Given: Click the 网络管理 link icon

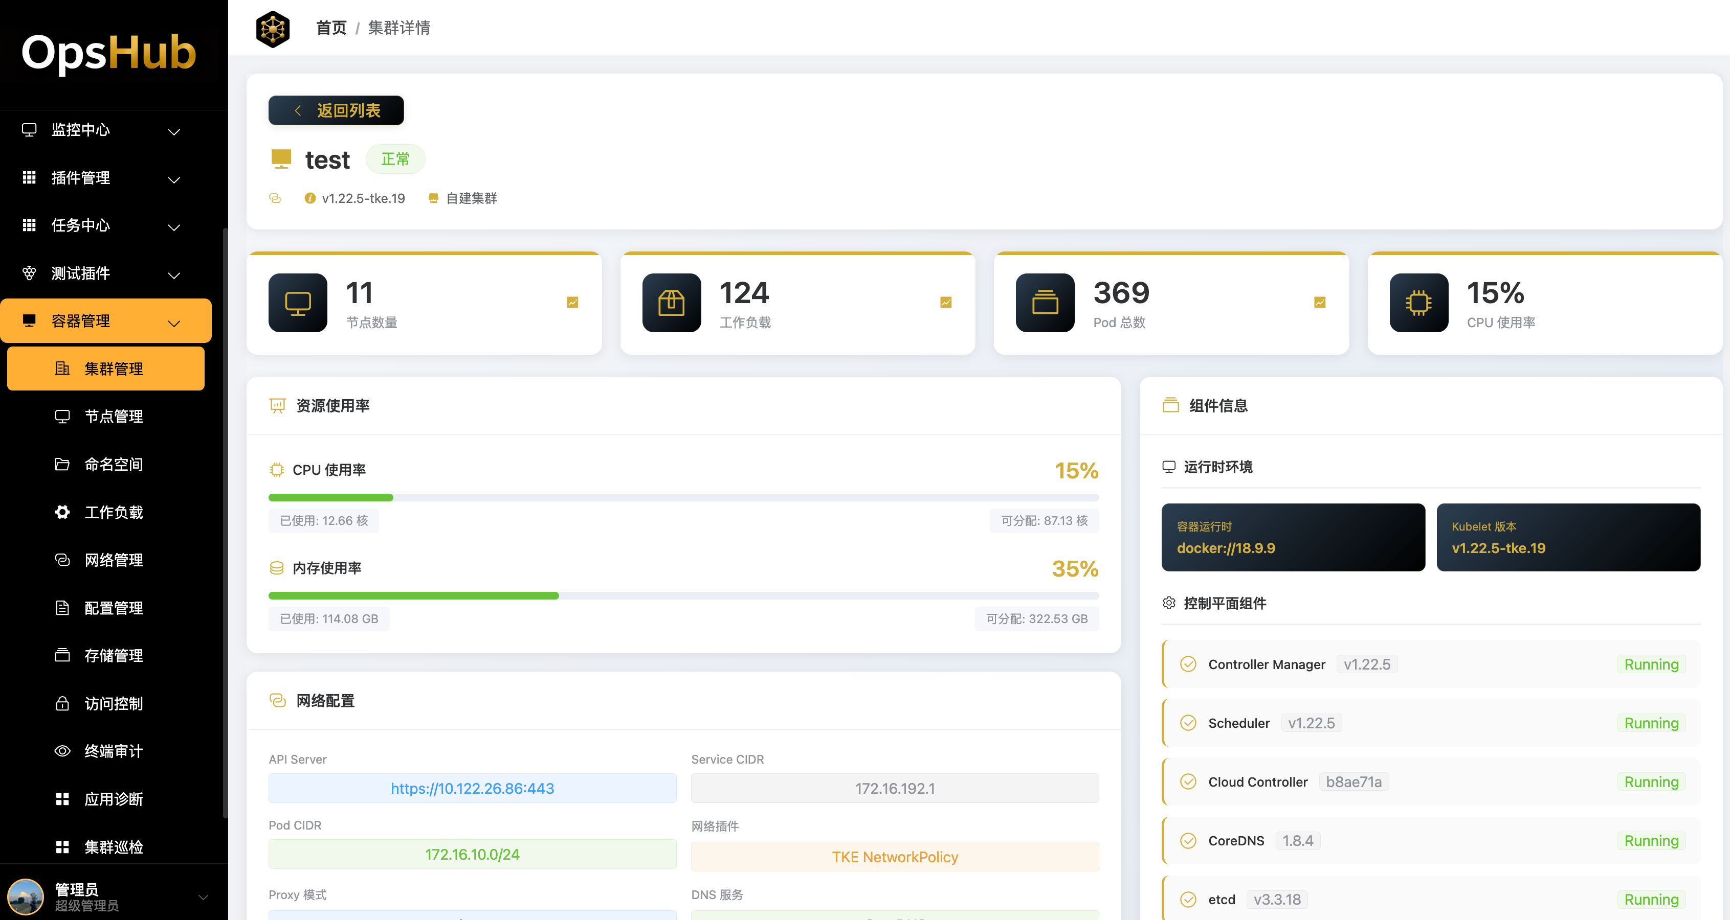Looking at the screenshot, I should [62, 560].
